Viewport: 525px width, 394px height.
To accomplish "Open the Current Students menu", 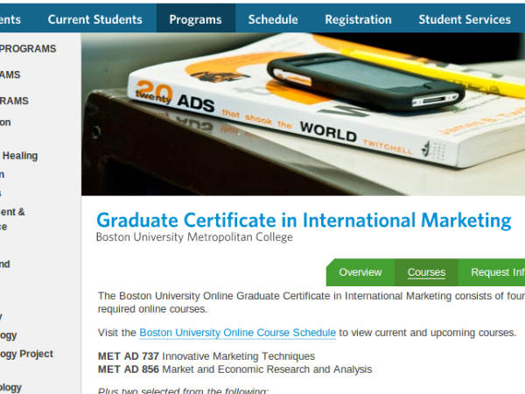I will pos(95,19).
